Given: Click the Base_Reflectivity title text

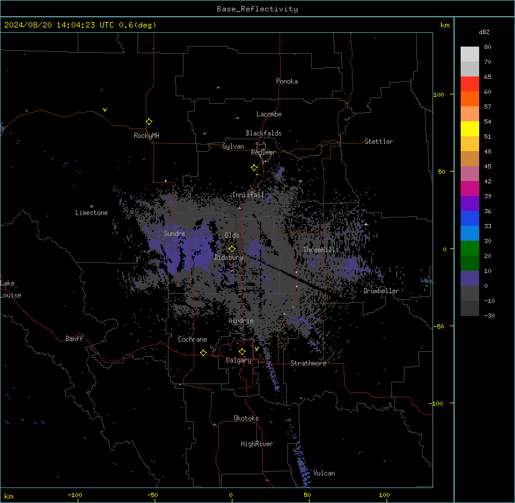Looking at the screenshot, I should pyautogui.click(x=257, y=9).
